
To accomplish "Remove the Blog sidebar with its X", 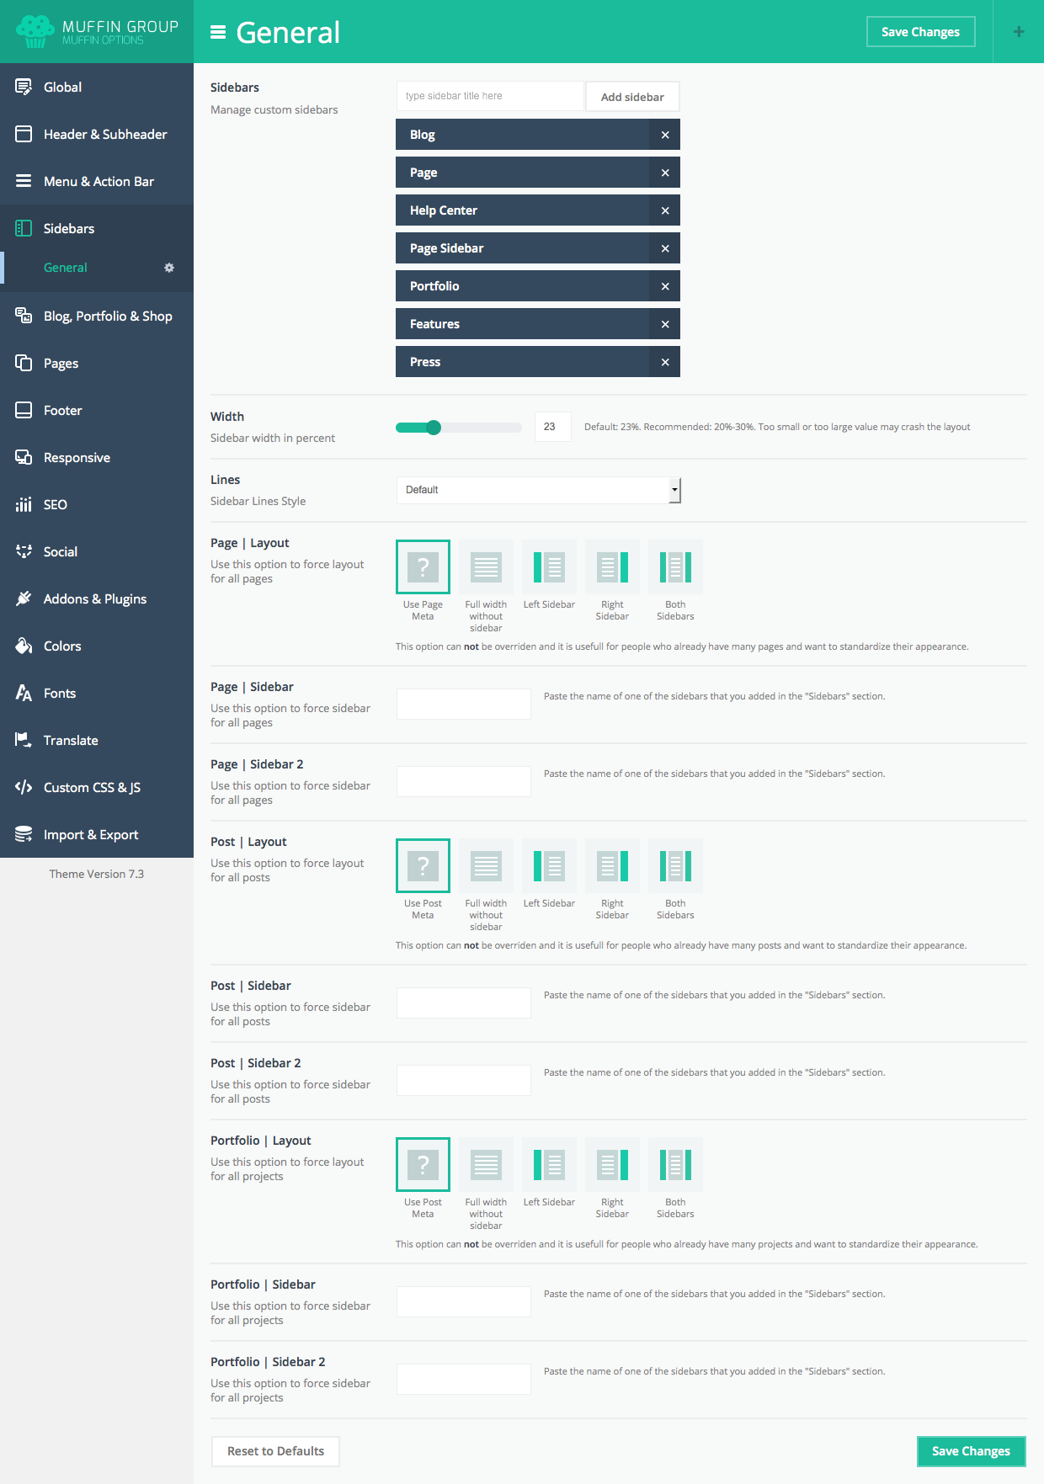I will (664, 135).
